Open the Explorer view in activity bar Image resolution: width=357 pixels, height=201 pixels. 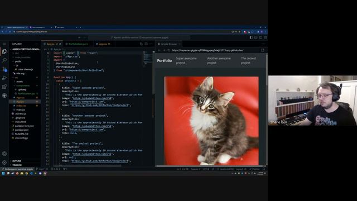(x=4, y=51)
